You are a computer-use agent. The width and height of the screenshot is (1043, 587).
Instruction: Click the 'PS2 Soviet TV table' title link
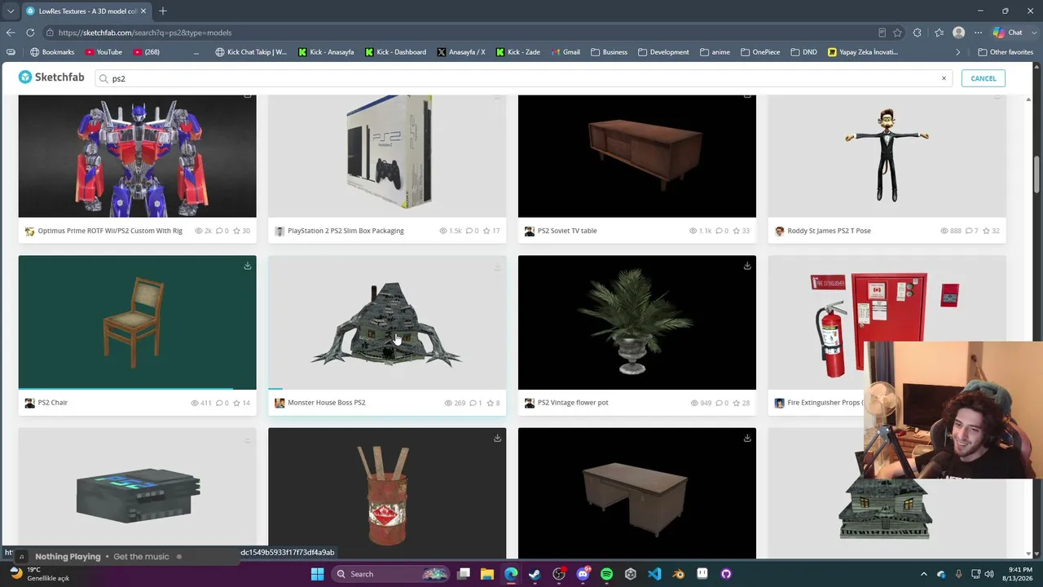point(567,231)
